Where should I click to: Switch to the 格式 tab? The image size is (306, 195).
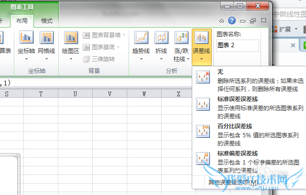47,21
